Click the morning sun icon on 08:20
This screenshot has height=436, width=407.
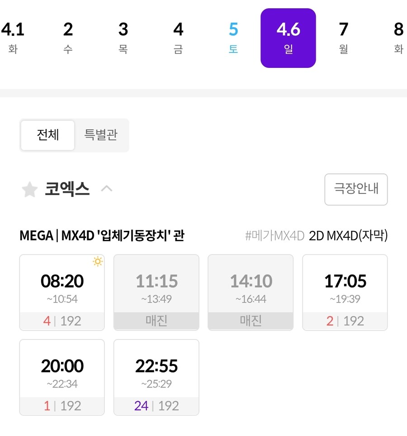pos(98,262)
